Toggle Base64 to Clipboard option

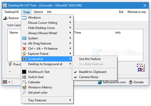pos(95,72)
